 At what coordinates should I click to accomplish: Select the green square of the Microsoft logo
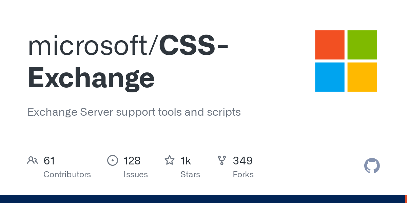(x=362, y=45)
